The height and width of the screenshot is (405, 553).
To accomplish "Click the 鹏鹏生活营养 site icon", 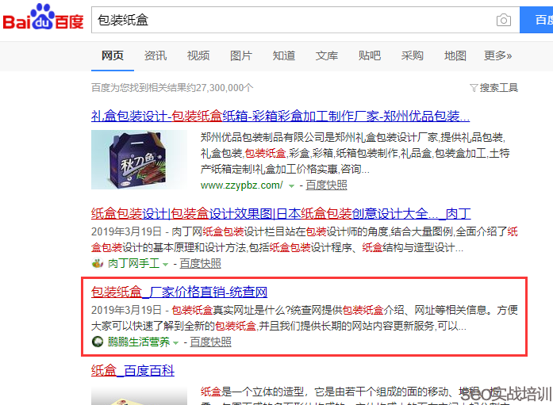I will click(x=98, y=342).
